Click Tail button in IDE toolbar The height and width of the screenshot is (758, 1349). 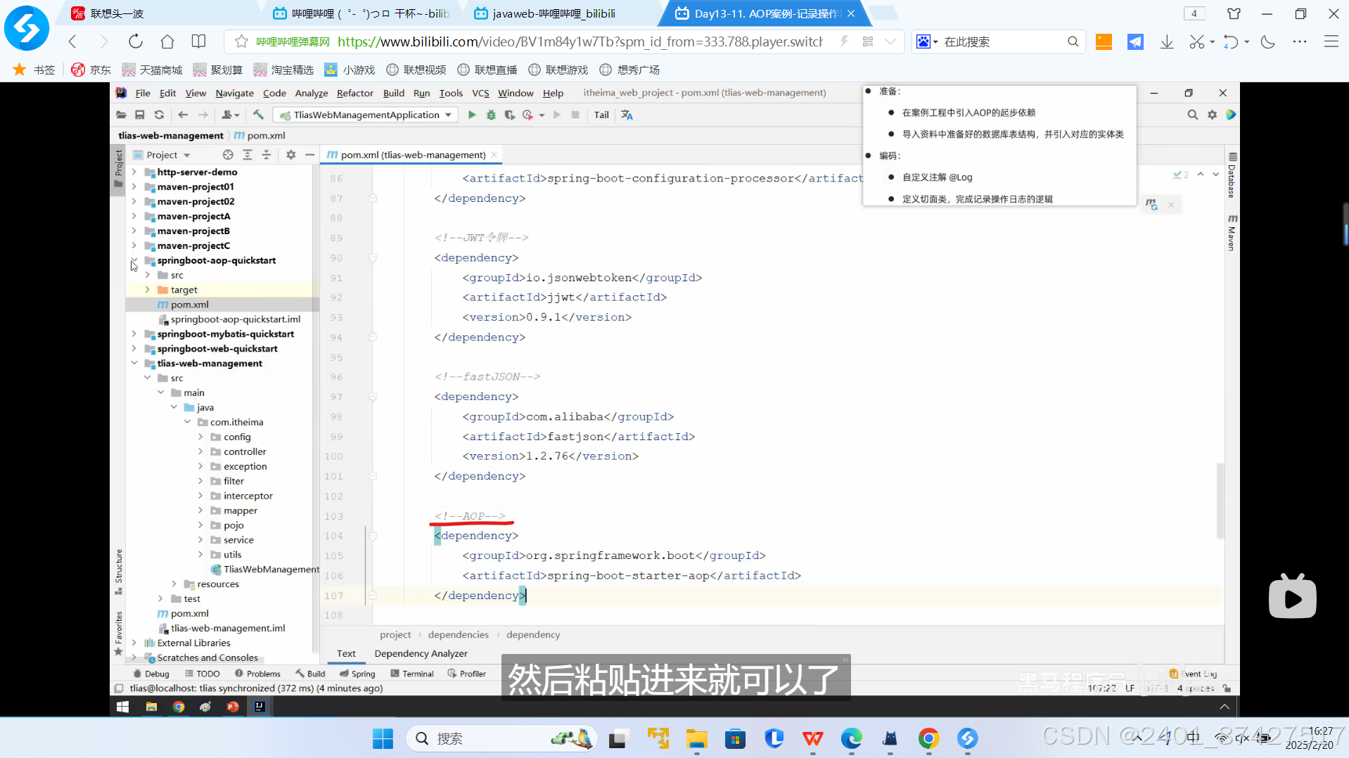click(601, 115)
